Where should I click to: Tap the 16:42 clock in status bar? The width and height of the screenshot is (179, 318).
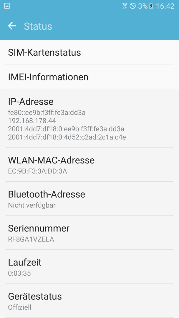(x=165, y=6)
